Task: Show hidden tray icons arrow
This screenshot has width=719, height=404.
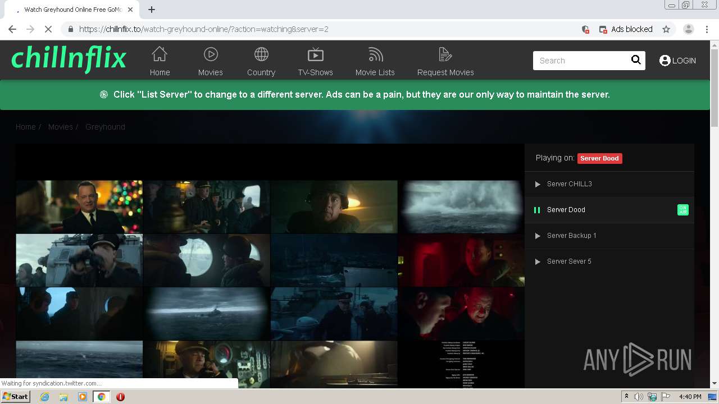Action: [x=627, y=397]
